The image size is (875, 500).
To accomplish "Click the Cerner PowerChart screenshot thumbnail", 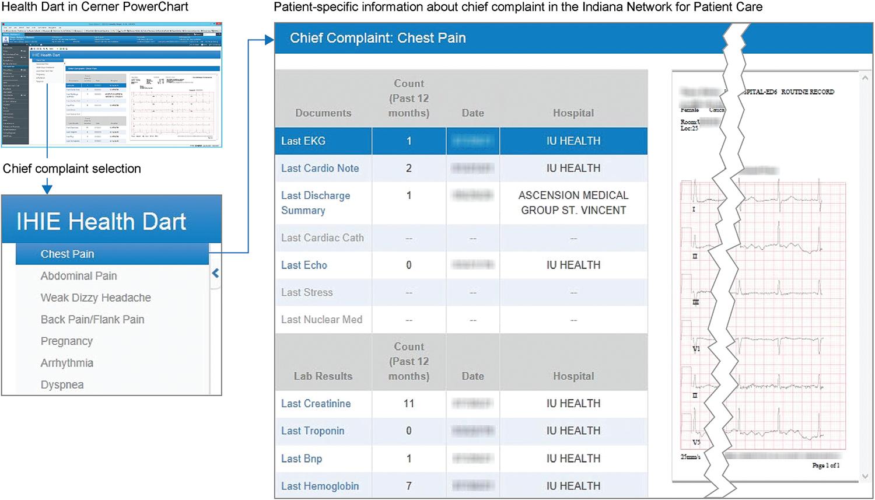I will [111, 85].
